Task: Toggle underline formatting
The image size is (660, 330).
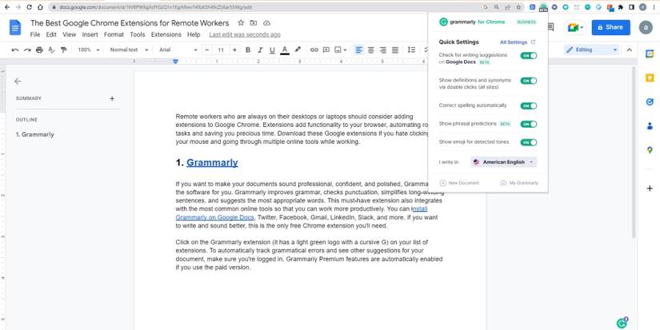Action: [x=272, y=50]
